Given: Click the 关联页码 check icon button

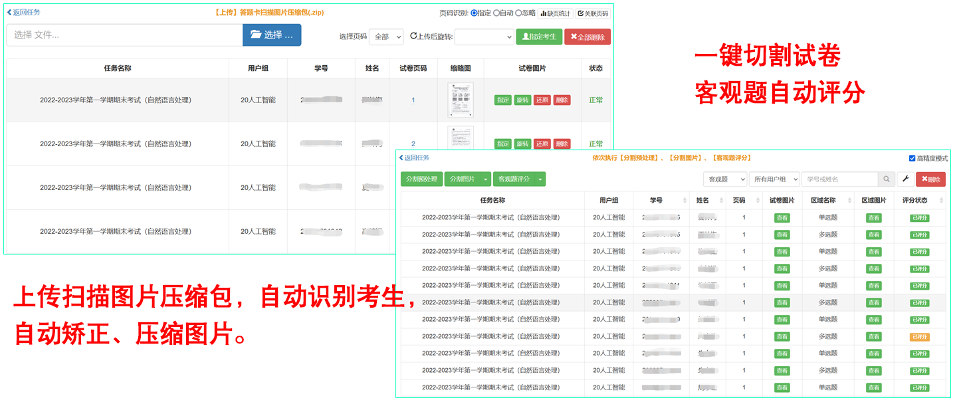Looking at the screenshot, I should [592, 13].
